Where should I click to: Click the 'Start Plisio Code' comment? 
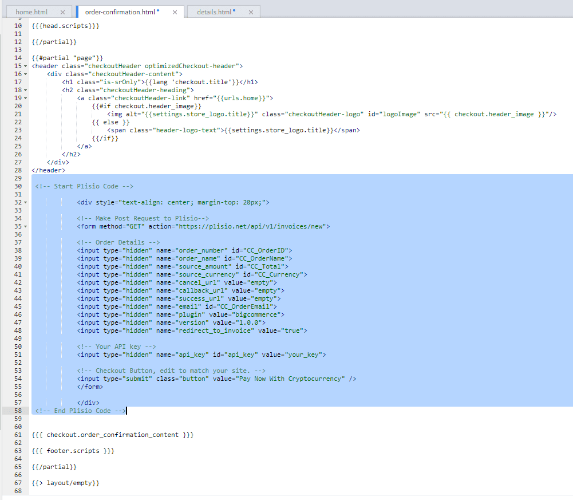84,186
